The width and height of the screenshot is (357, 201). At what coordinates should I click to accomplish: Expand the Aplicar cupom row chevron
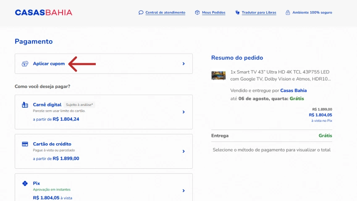coord(184,64)
